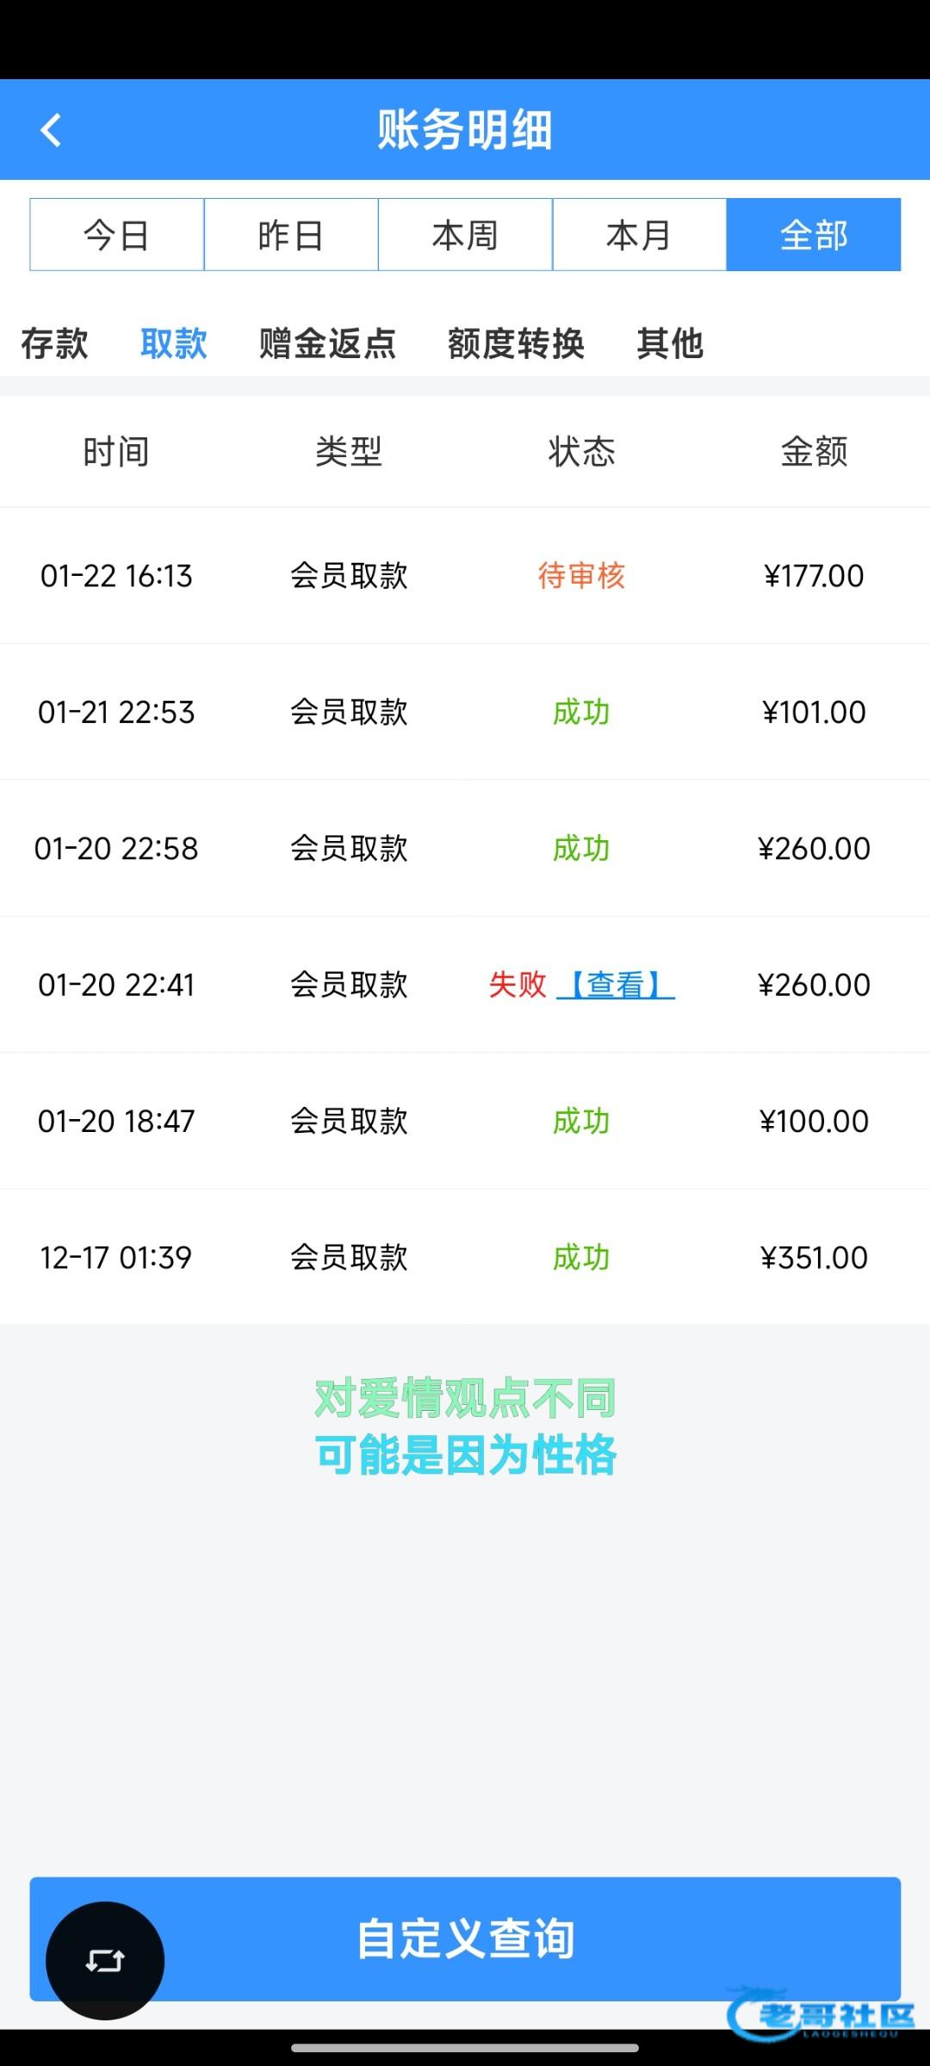This screenshot has height=2066, width=930.
Task: Tap the ¥100.00 withdrawal record
Action: click(x=465, y=1121)
